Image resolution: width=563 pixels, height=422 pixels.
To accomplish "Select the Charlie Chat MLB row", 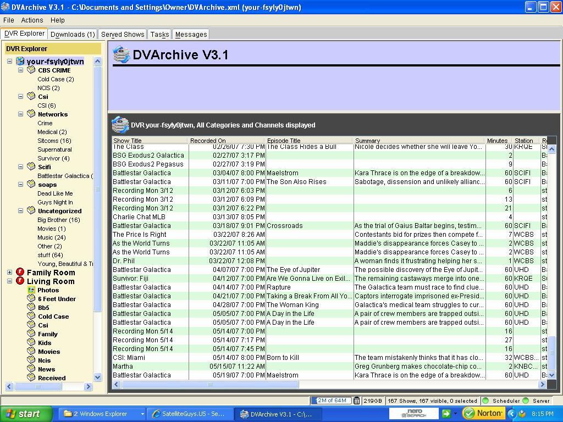I will 330,216.
